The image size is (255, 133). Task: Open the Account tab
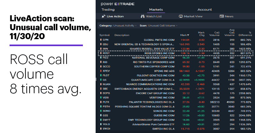click(205, 10)
